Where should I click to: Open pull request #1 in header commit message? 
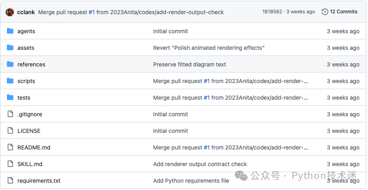pyautogui.click(x=92, y=12)
